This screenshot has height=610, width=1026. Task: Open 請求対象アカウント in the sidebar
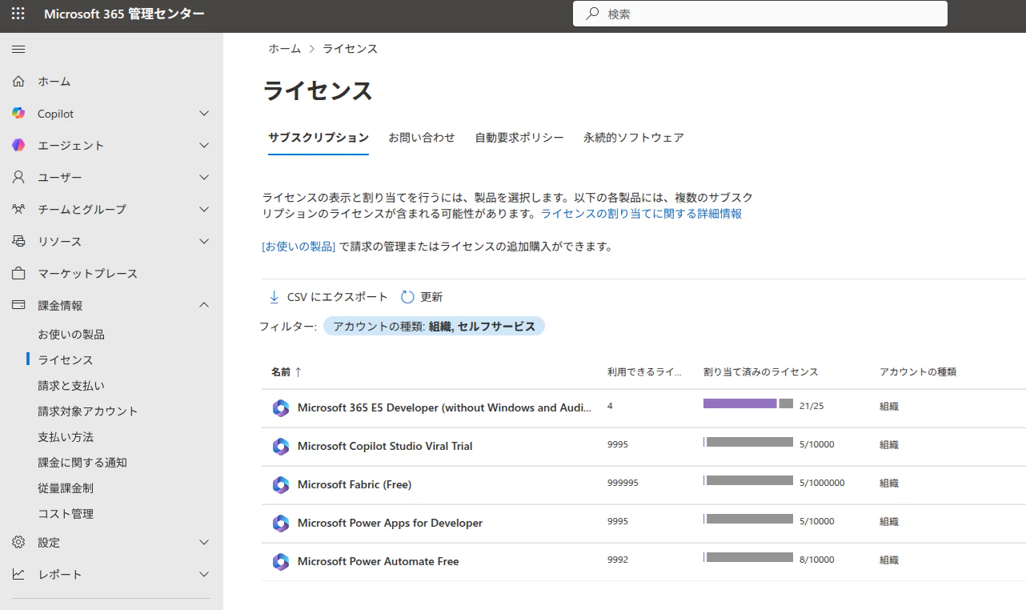88,411
